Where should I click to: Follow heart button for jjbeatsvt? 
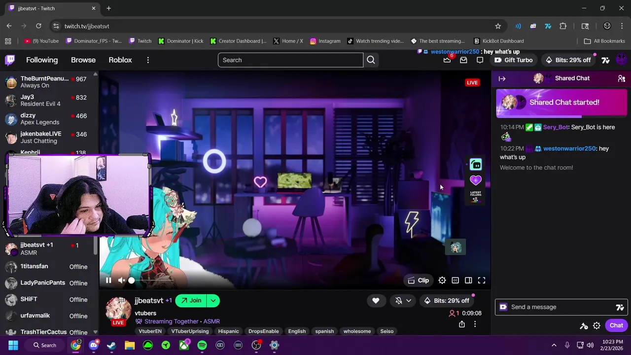pos(376,301)
